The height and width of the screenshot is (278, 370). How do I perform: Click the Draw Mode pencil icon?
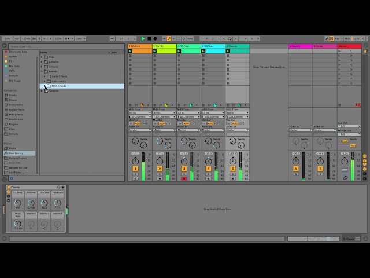(327, 39)
